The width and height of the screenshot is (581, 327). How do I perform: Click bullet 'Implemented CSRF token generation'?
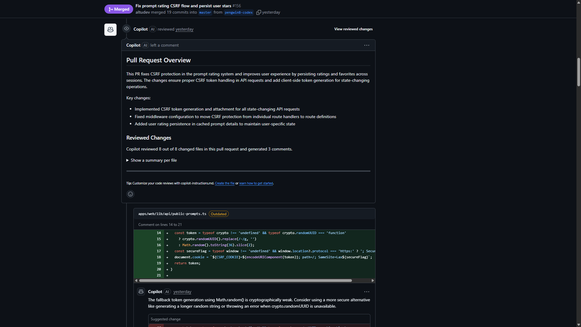click(217, 109)
